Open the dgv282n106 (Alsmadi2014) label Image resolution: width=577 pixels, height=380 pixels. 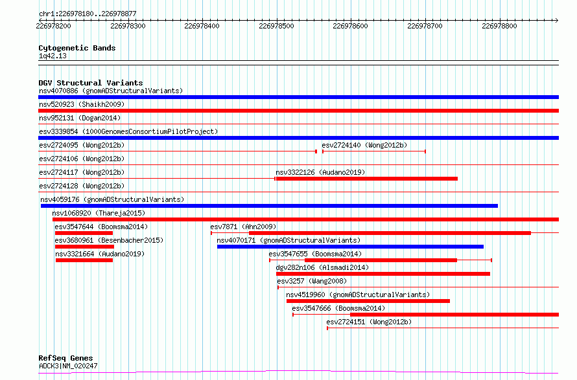322,267
